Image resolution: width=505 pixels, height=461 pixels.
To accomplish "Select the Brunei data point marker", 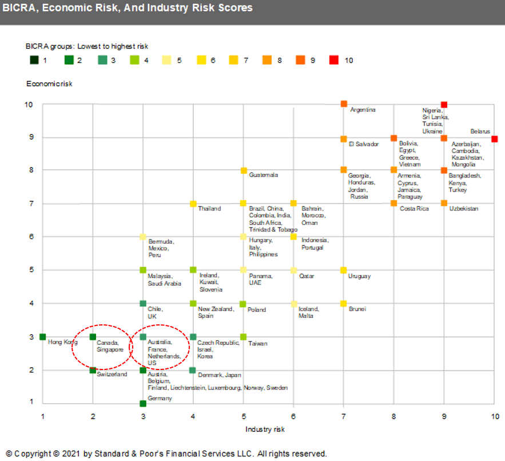I will (344, 304).
